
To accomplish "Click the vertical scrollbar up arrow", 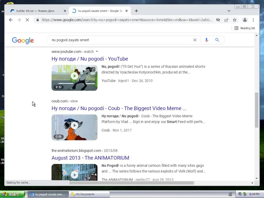I will point(257,35).
